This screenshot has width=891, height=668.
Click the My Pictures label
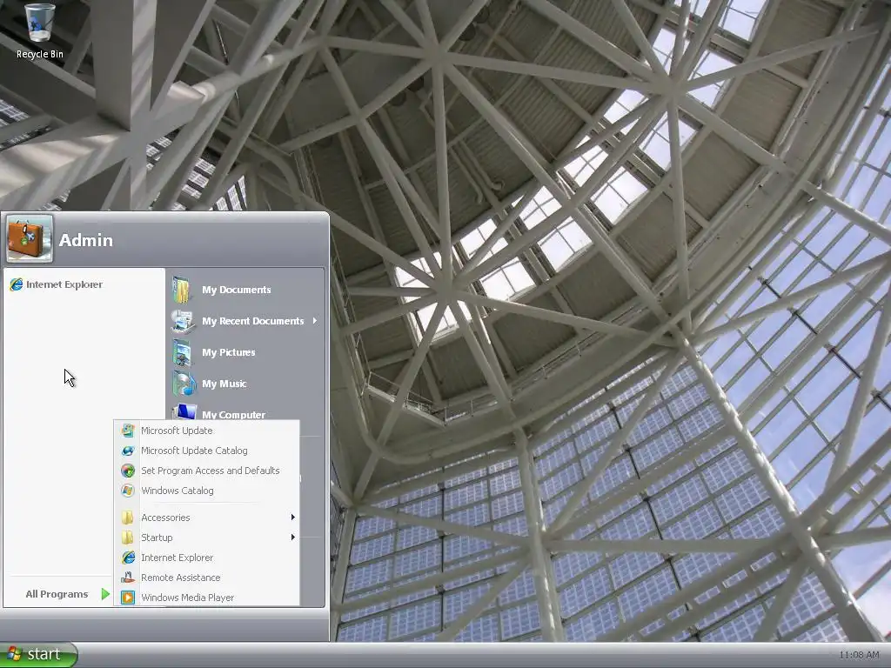229,352
